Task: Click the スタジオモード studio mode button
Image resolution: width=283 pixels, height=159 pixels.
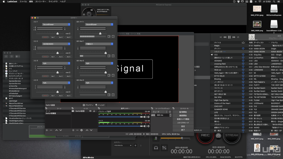Action: coord(183,123)
